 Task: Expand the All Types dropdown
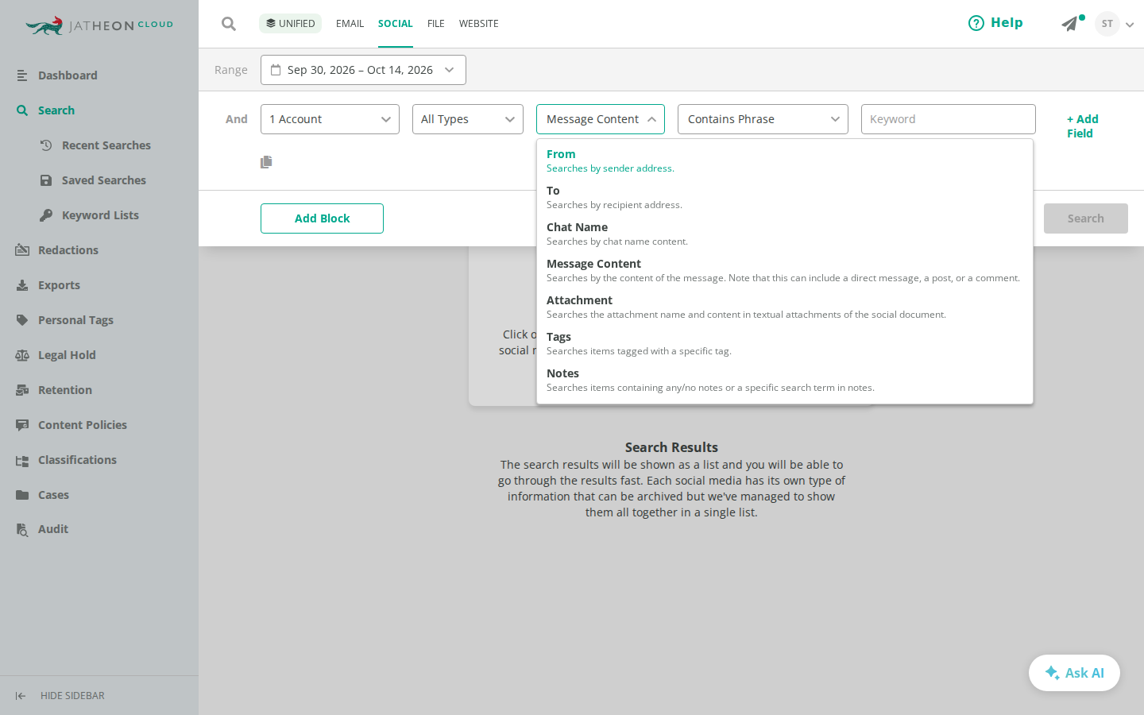pos(468,119)
